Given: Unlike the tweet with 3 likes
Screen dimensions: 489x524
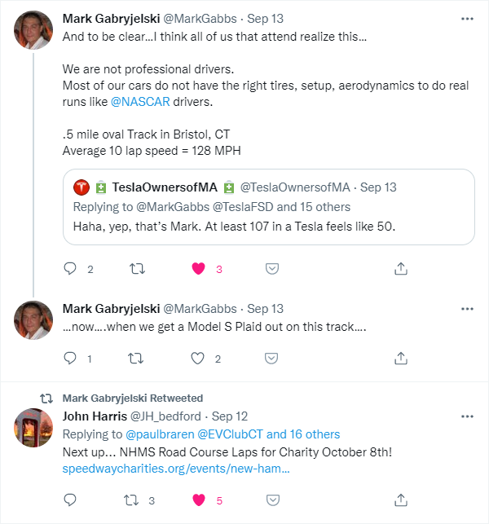Looking at the screenshot, I should 199,269.
